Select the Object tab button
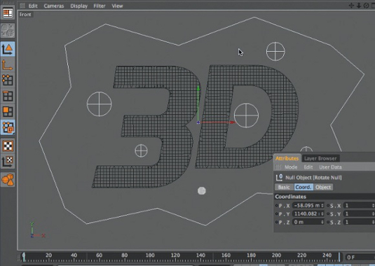 pyautogui.click(x=323, y=187)
